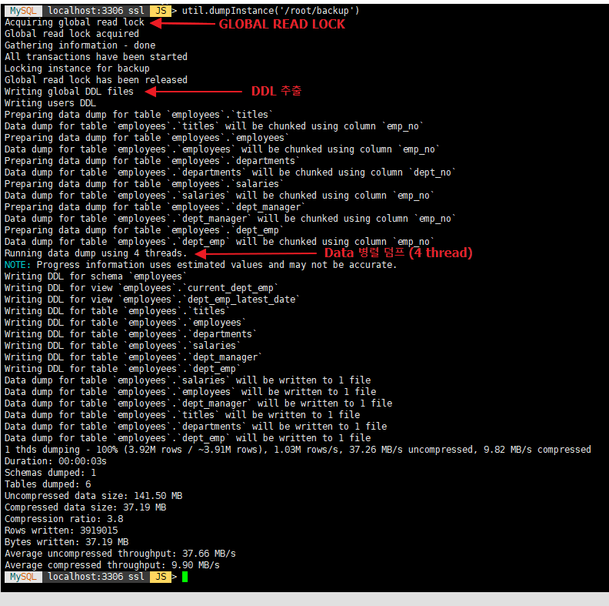This screenshot has height=606, width=609.
Task: Click the JS mode badge on the top prompt
Action: tap(161, 11)
